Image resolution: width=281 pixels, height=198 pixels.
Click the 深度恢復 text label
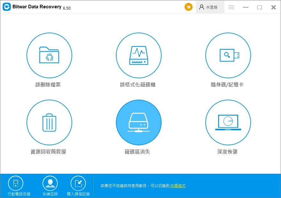pos(227,152)
